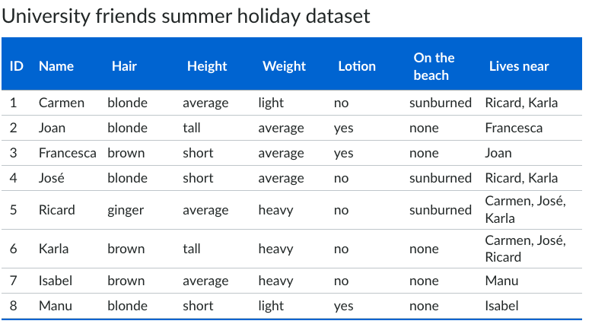Click the Name column header
Viewport: 592px width, 324px height.
(56, 66)
